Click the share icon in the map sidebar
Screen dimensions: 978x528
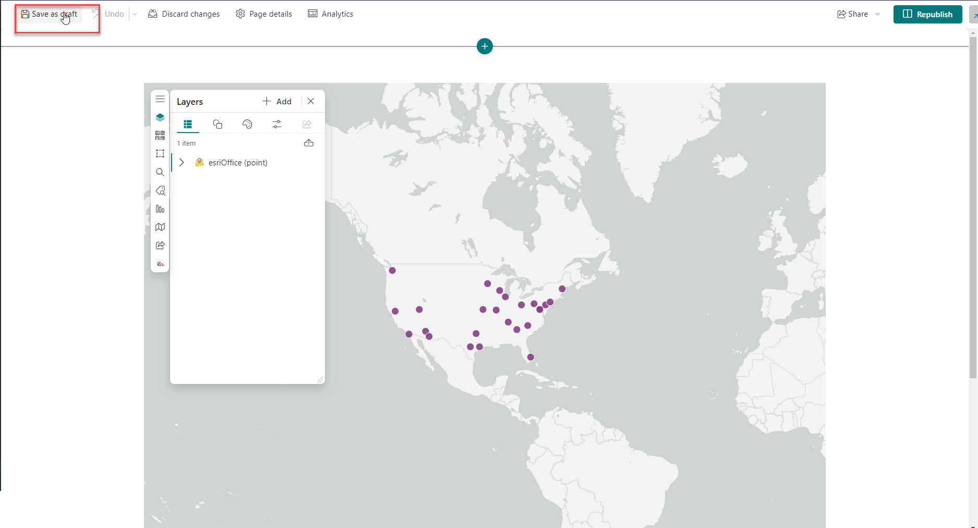click(x=160, y=245)
